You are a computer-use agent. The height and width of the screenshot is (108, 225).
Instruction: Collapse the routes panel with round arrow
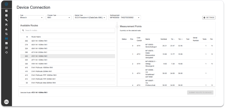(117, 26)
